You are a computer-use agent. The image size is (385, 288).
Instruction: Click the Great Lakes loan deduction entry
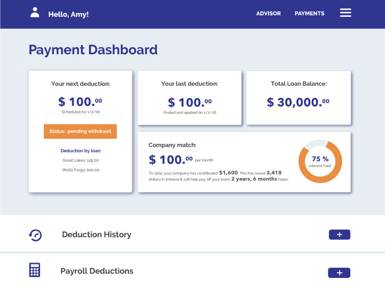click(x=80, y=160)
